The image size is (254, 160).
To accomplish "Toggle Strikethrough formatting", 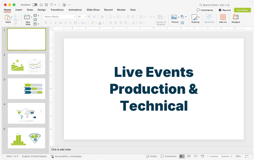I will point(60,23).
